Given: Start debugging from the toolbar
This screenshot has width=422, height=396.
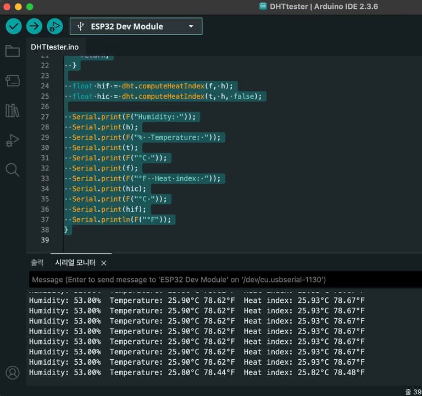Looking at the screenshot, I should coord(54,26).
